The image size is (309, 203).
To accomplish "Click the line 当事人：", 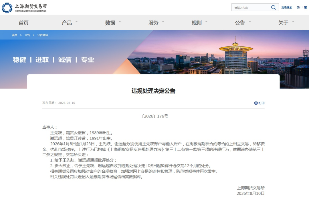I will [50, 127].
